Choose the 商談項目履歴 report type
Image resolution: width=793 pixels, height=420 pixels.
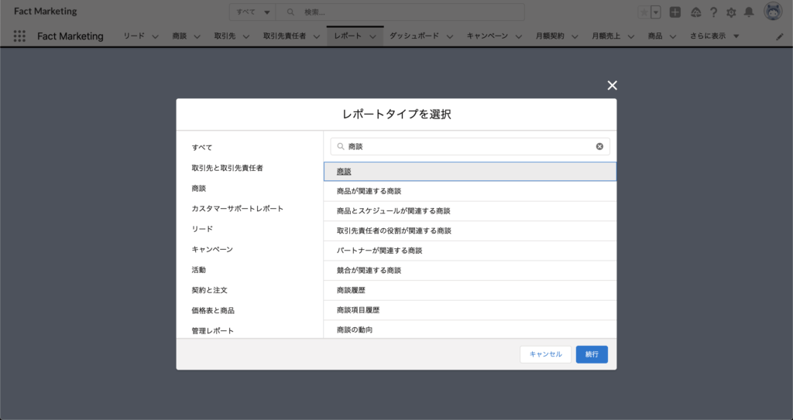pos(470,310)
